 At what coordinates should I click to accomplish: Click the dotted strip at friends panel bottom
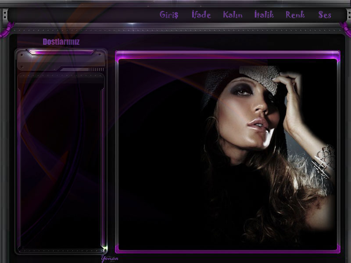61,250
